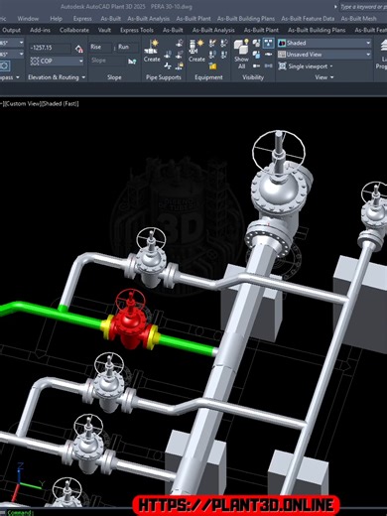387x516 pixels.
Task: Click the yellow folder icon in Equipment panel
Action: (x=212, y=66)
